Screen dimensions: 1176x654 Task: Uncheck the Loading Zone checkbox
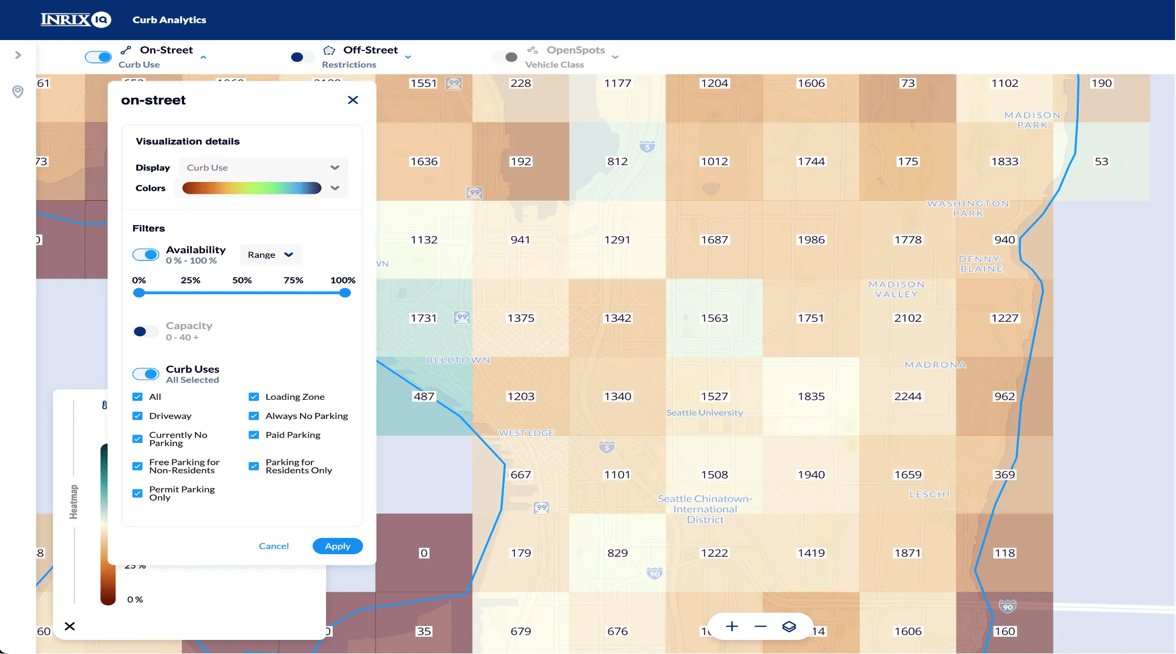[254, 397]
